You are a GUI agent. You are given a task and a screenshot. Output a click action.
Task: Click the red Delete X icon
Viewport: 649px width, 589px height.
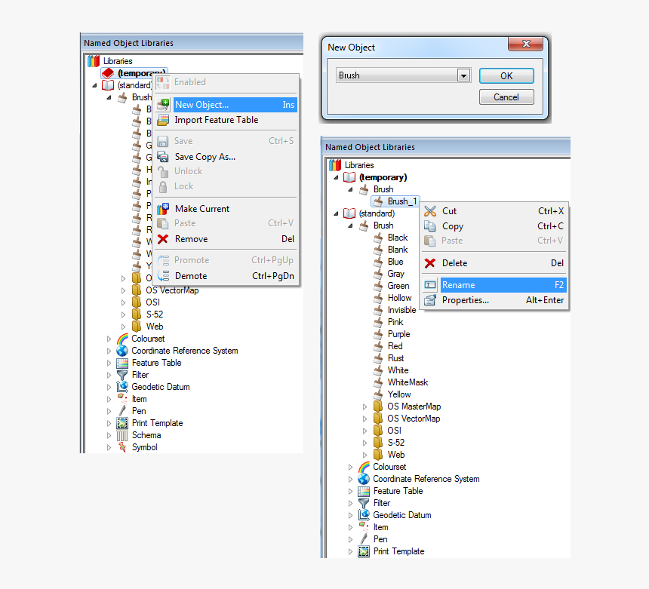pos(430,263)
